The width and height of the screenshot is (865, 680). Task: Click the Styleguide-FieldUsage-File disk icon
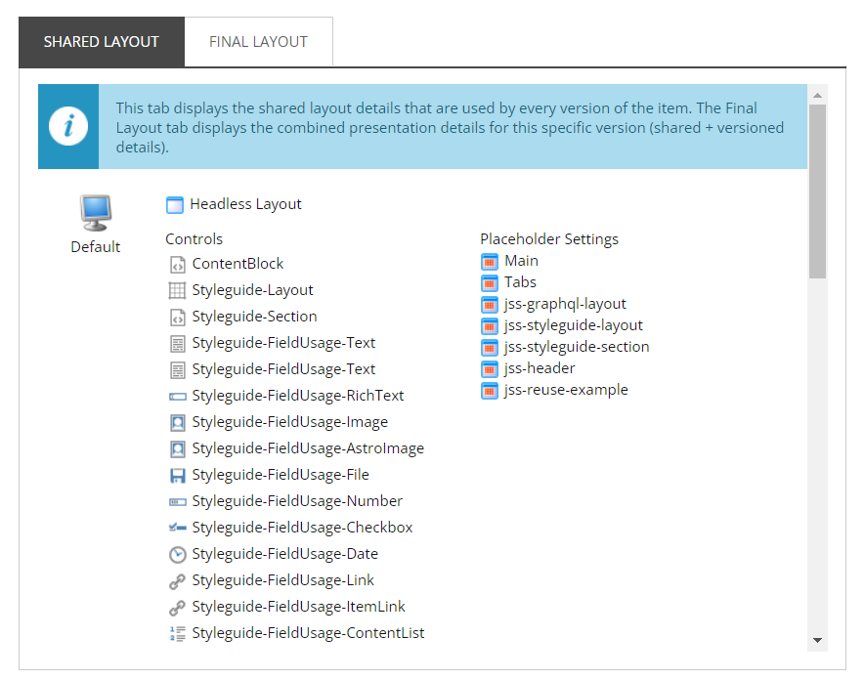pyautogui.click(x=177, y=475)
